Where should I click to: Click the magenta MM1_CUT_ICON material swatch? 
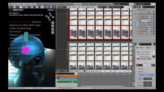pyautogui.click(x=138, y=59)
